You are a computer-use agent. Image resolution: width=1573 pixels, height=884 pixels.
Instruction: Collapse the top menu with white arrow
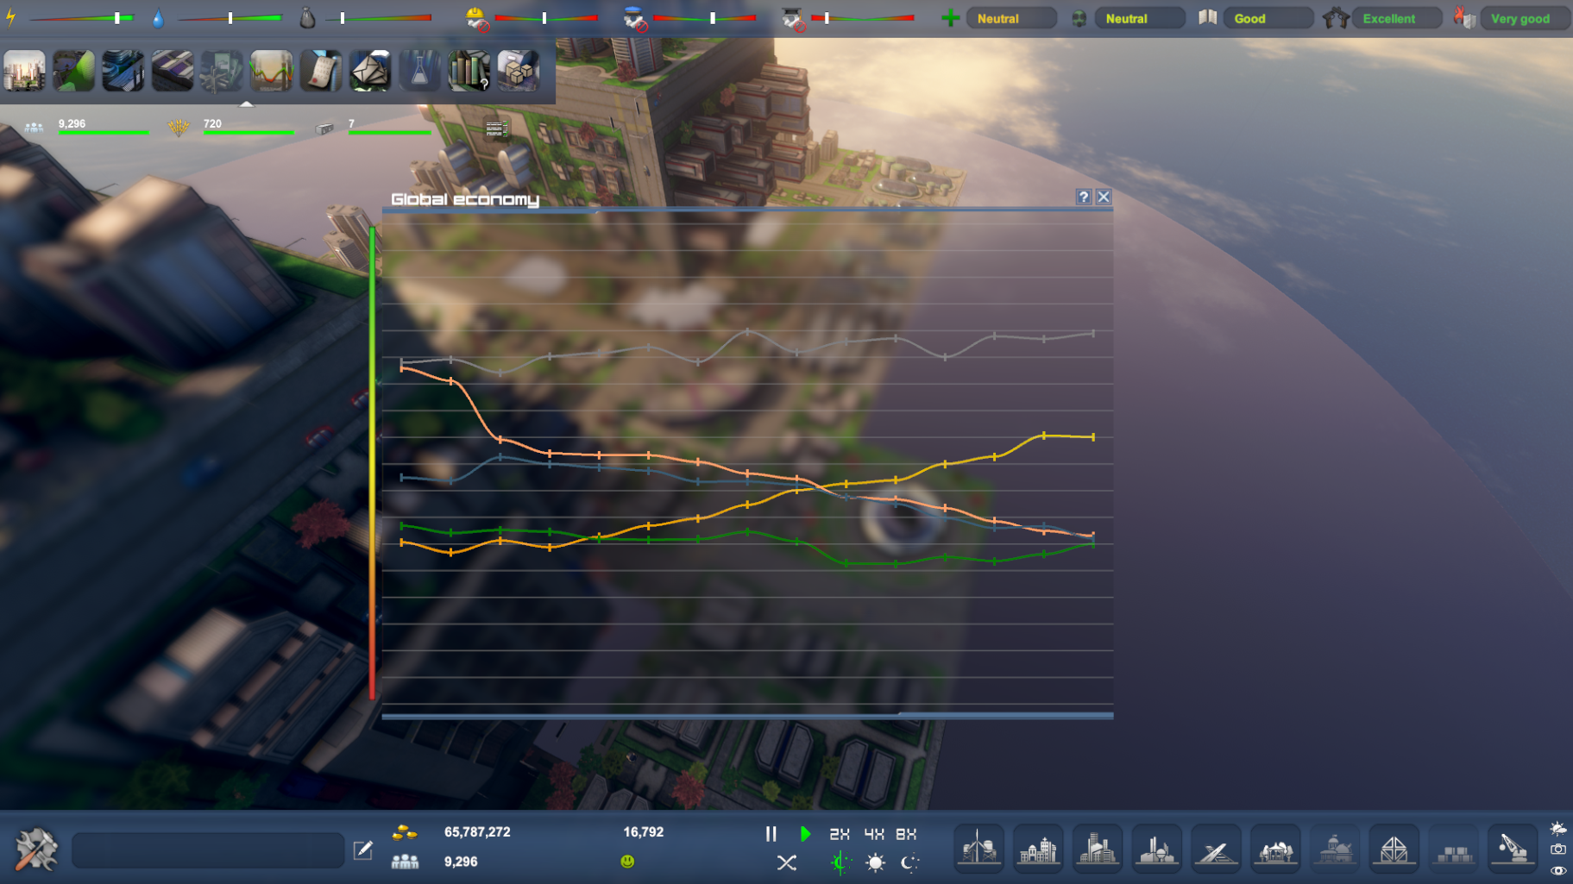click(247, 103)
